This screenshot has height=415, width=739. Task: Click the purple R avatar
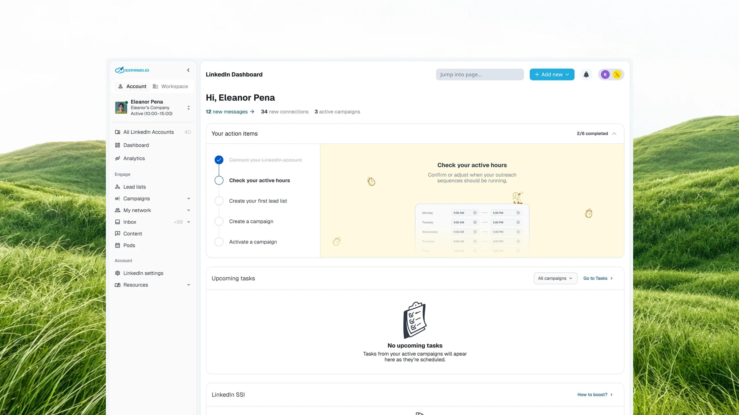point(605,74)
